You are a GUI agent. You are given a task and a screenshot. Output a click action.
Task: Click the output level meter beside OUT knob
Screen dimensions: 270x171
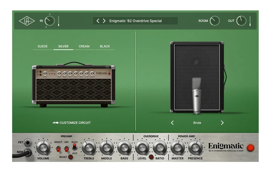point(250,21)
